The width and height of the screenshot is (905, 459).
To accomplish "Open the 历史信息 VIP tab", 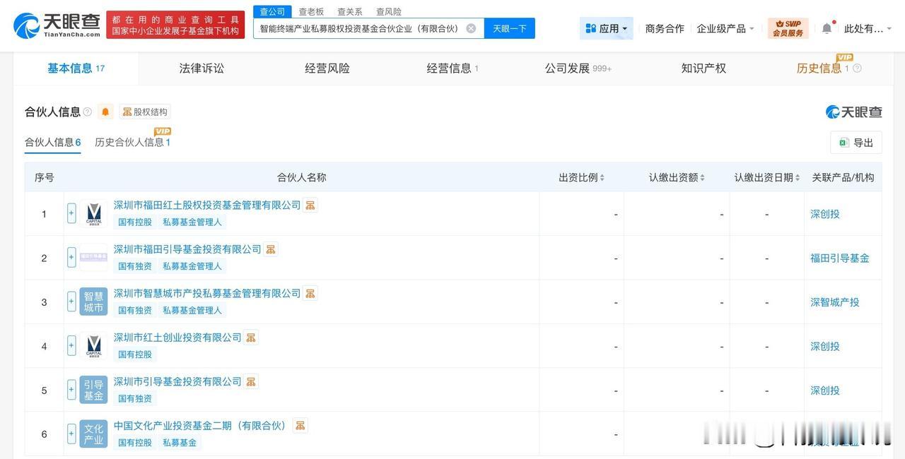I will tap(823, 68).
